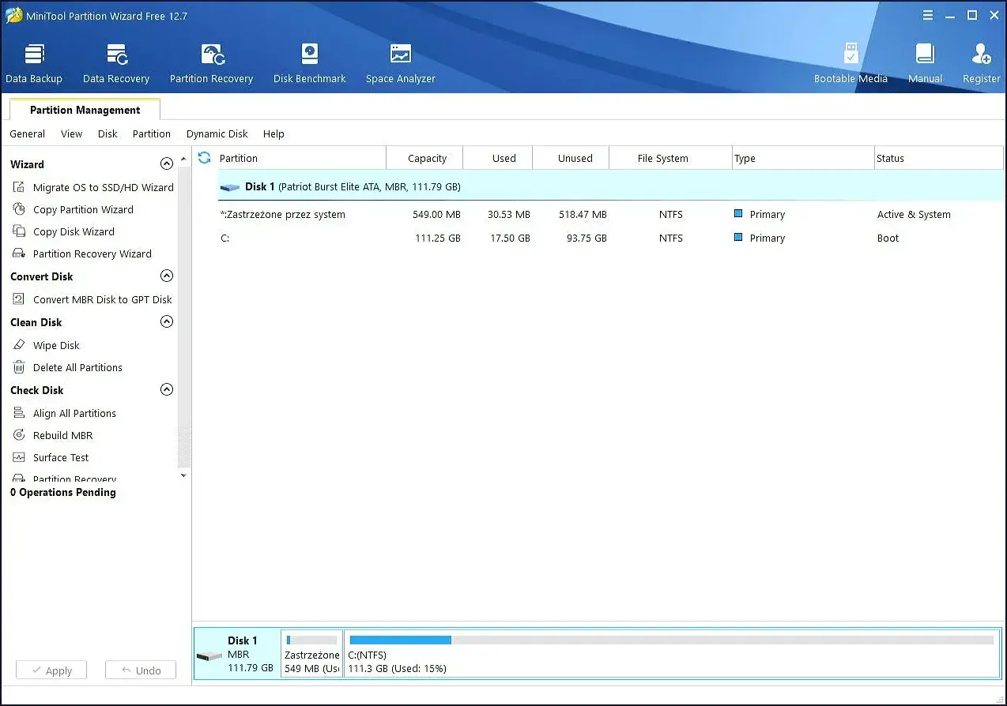Screen dimensions: 1007x706
Task: Open the View menu
Action: pos(72,133)
